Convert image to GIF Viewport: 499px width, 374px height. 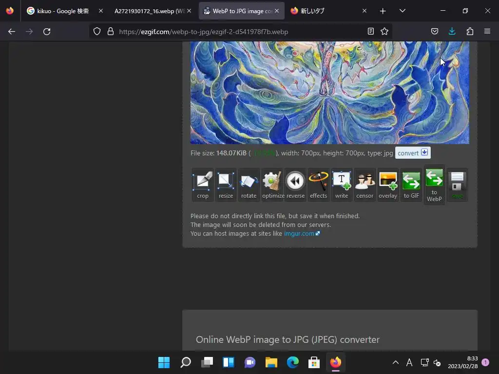[x=411, y=185]
